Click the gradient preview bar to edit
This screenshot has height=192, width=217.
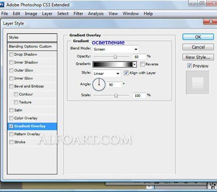click(113, 64)
